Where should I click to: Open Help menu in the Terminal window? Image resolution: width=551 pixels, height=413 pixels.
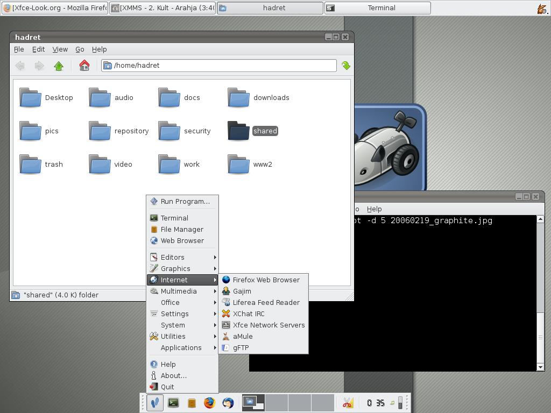(x=375, y=209)
